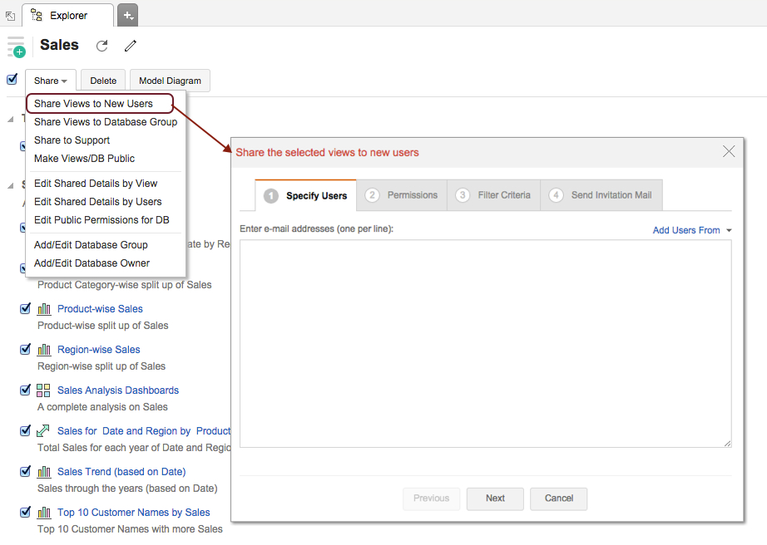Click the restore window icon beside Explorer tab
Viewport: 767px width, 545px height.
point(10,16)
